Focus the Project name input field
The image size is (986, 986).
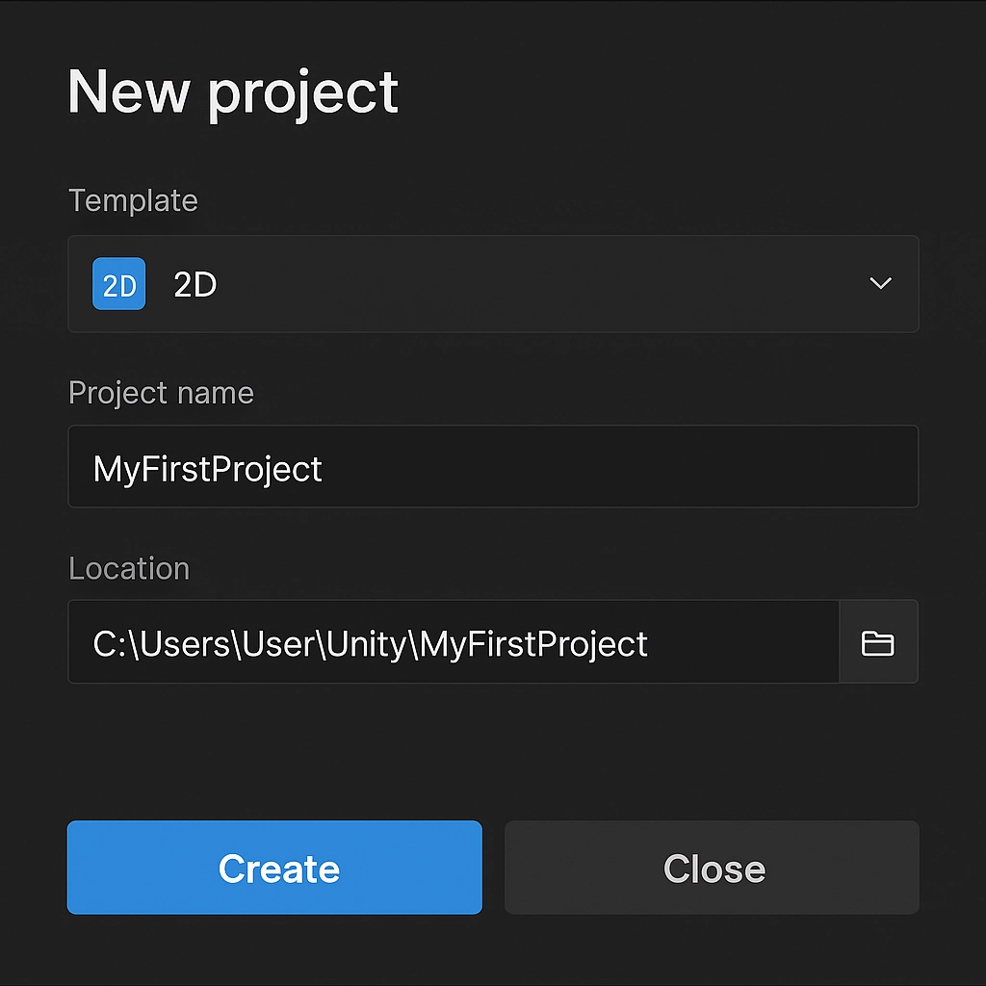coord(493,467)
